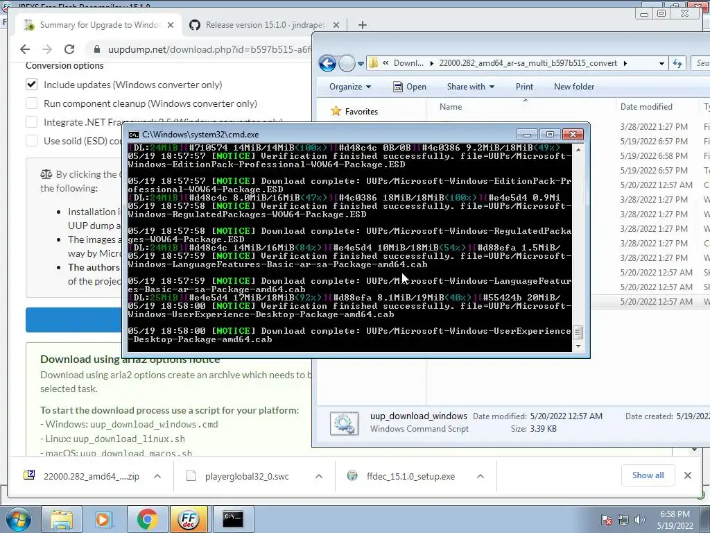Click Print in Explorer toolbar

coord(524,87)
